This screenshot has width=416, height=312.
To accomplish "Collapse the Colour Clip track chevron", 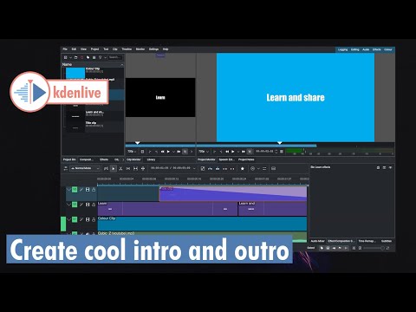I will tap(68, 219).
